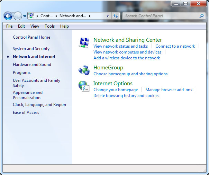The height and width of the screenshot is (175, 209).
Task: Open the address bar history dropdown
Action: (108, 16)
